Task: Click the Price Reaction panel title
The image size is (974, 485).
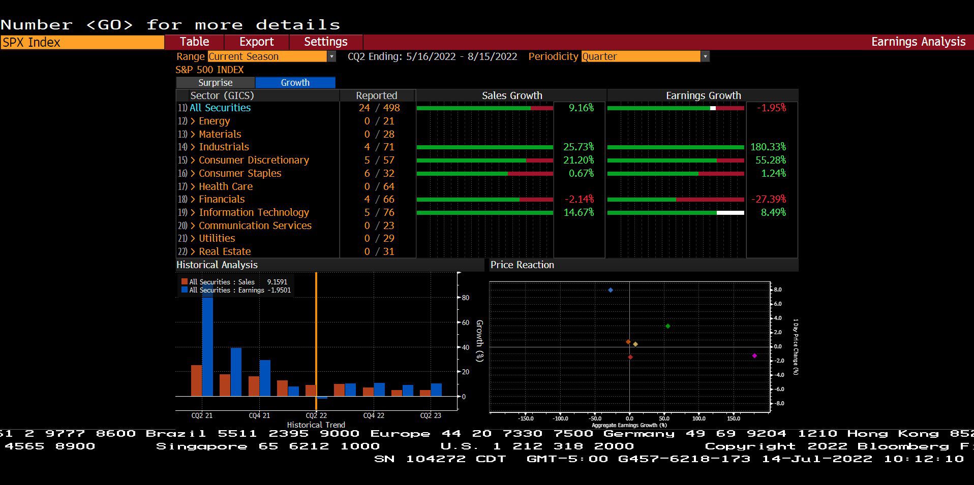Action: [522, 265]
